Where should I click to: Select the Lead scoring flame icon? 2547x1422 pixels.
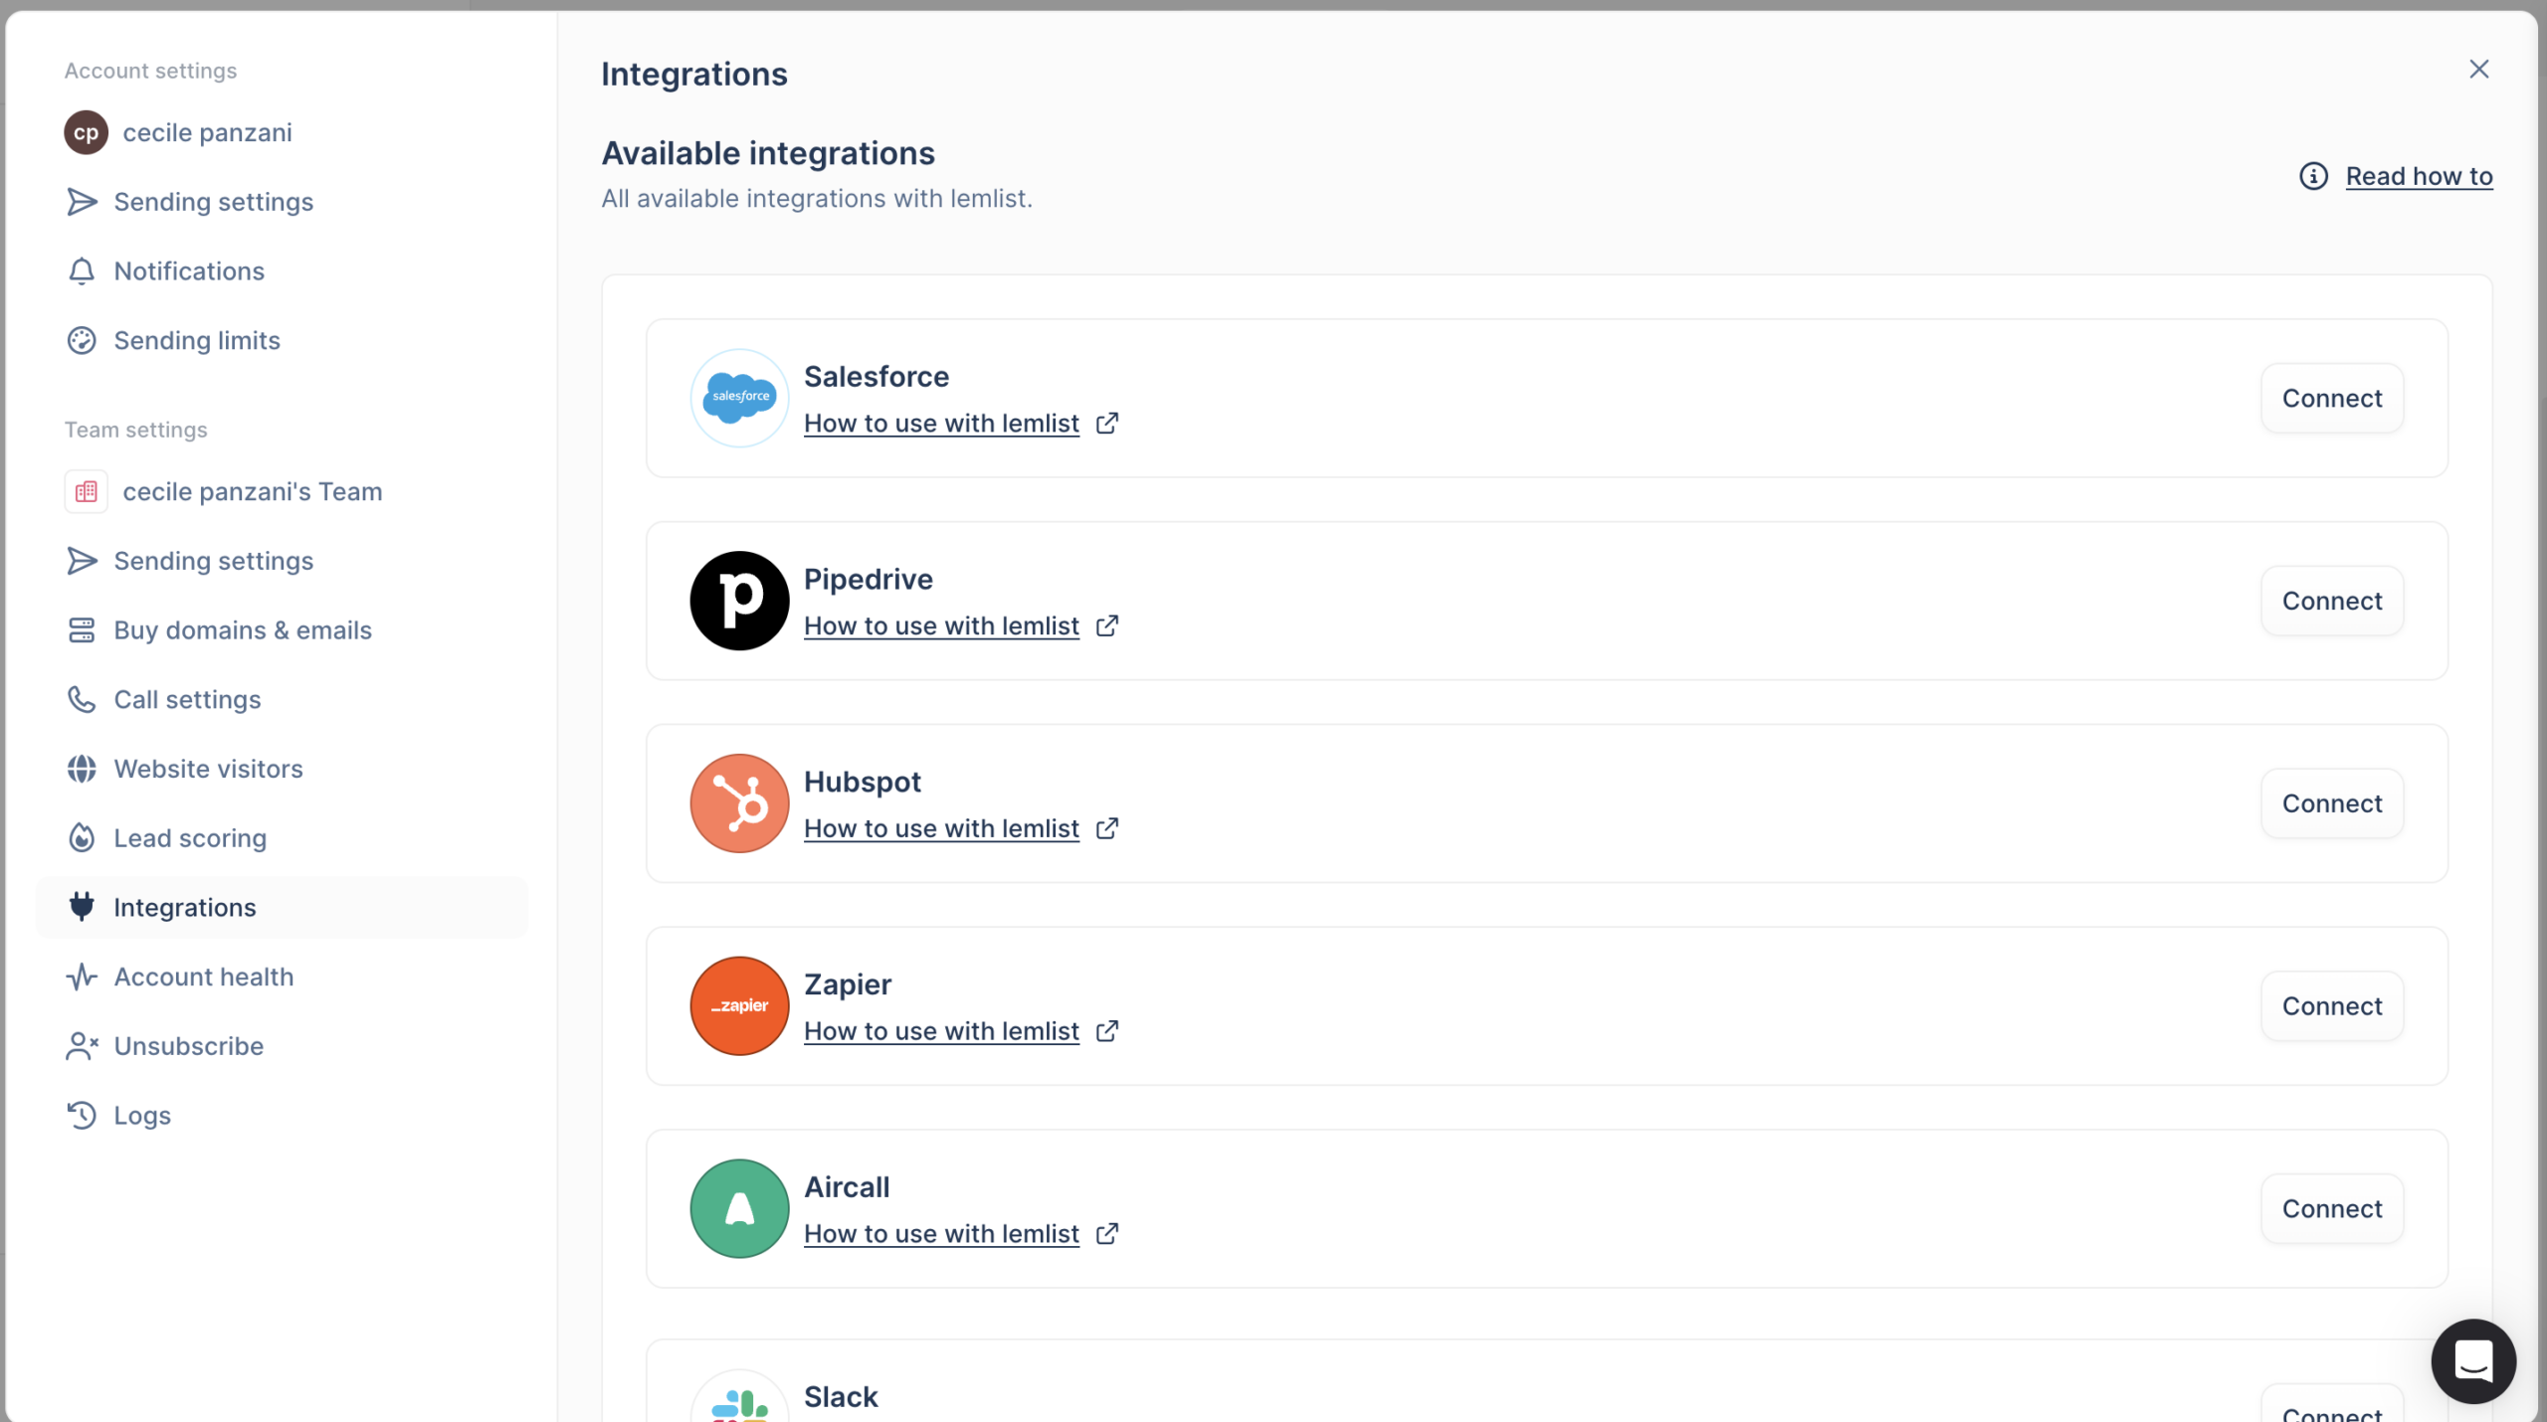82,837
